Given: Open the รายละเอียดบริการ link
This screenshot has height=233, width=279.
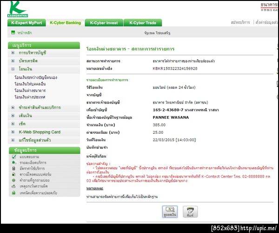Looking at the screenshot, I should pos(33,163).
